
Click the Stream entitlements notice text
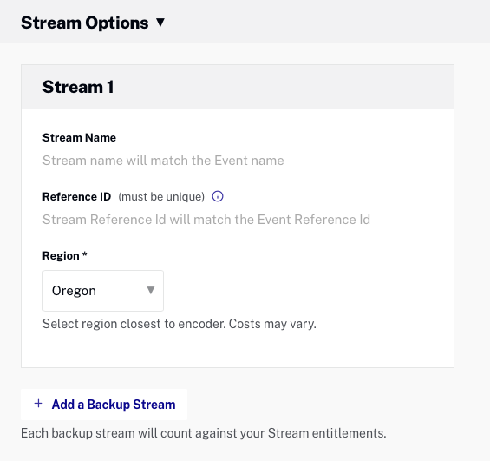click(204, 433)
